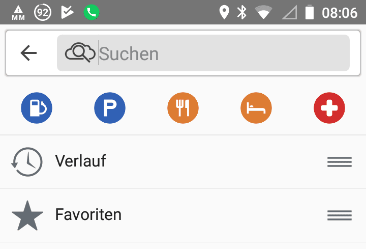Tap the Verlauf clock icon
The image size is (366, 249).
pos(27,162)
